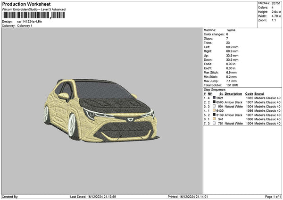
Task: Select the Amber Black swatch with 6563 stitches
Action: tap(215, 102)
